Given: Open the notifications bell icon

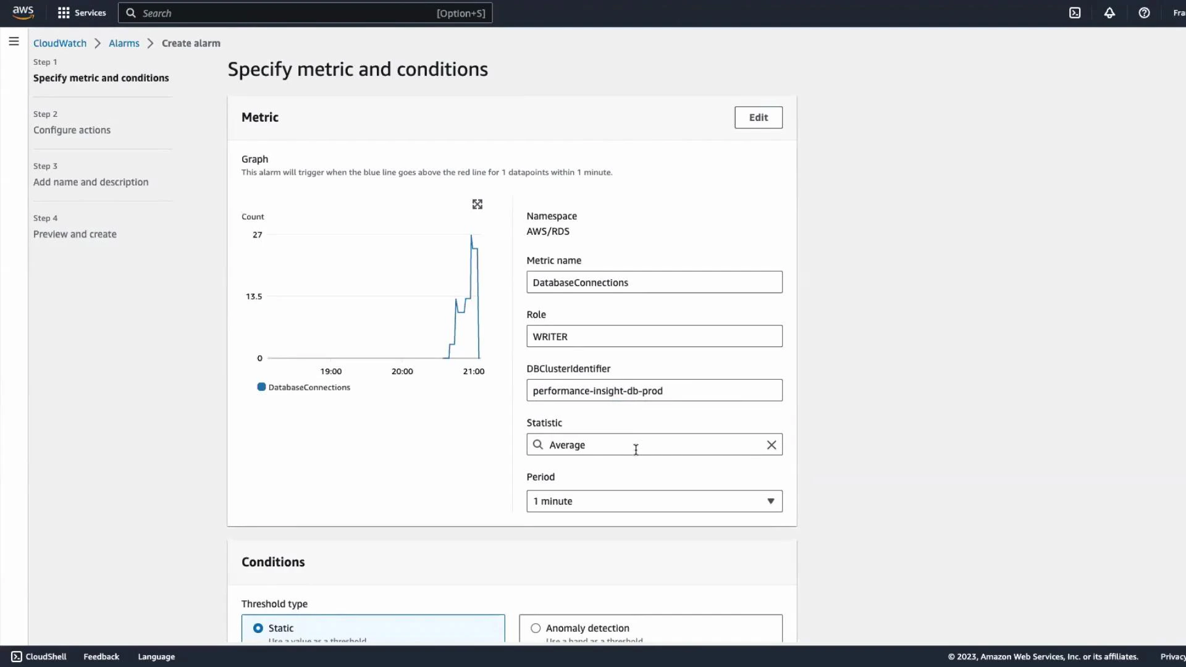Looking at the screenshot, I should (x=1109, y=12).
